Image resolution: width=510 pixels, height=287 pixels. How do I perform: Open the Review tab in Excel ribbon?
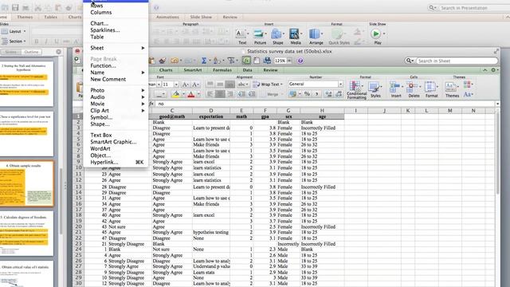(270, 70)
